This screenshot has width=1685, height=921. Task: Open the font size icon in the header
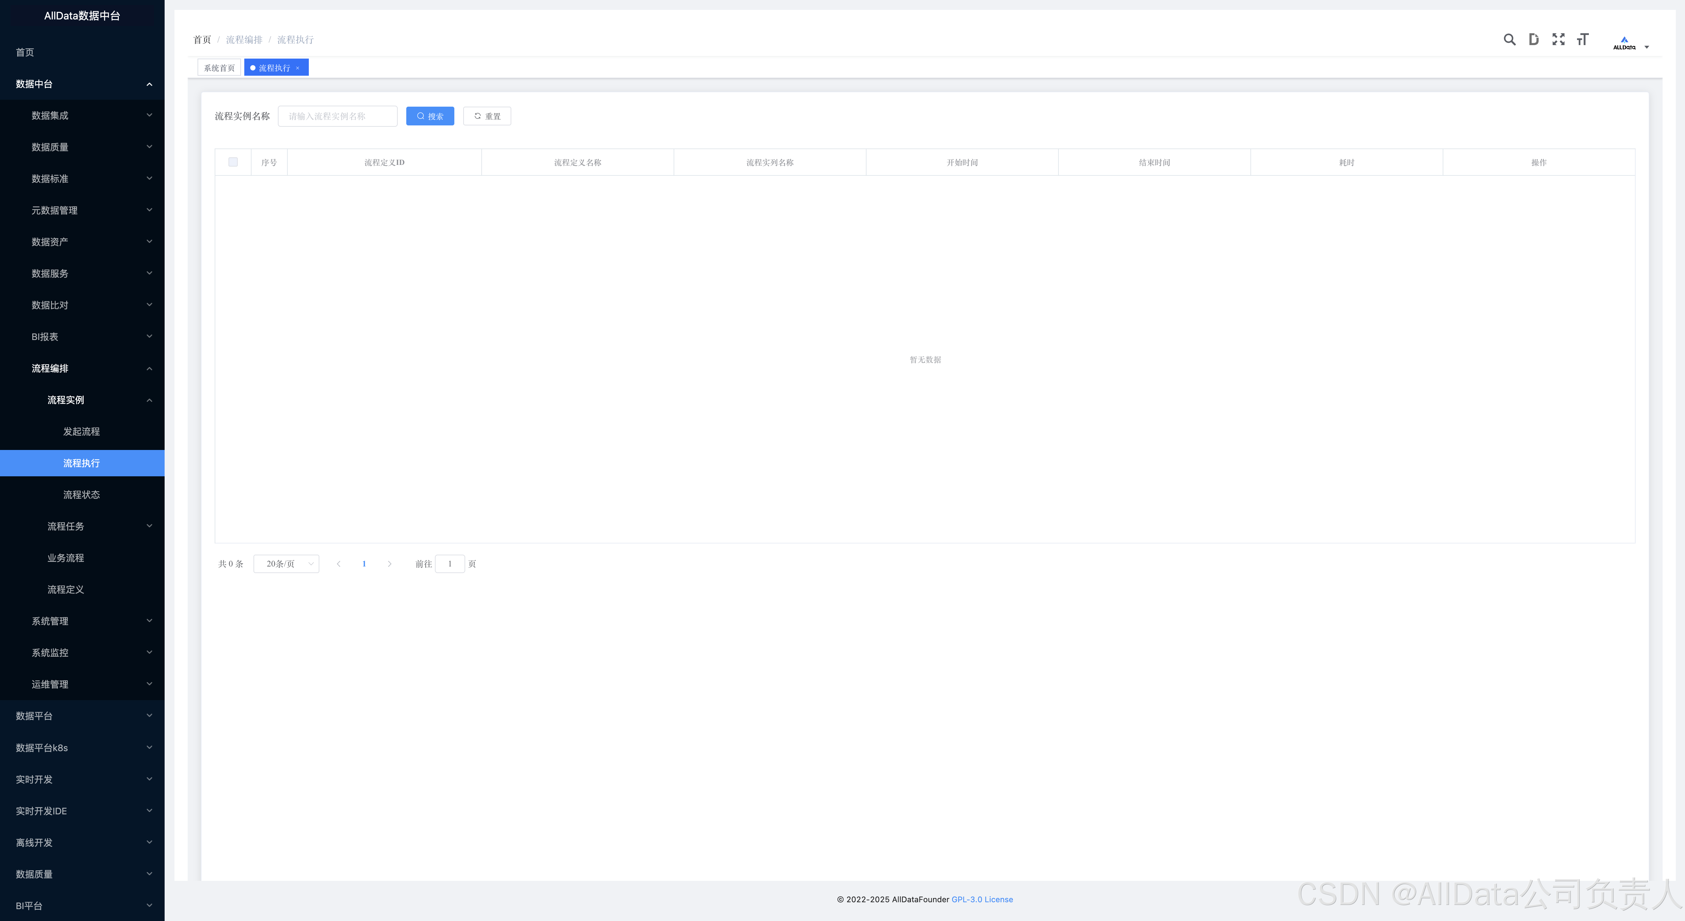tap(1582, 40)
